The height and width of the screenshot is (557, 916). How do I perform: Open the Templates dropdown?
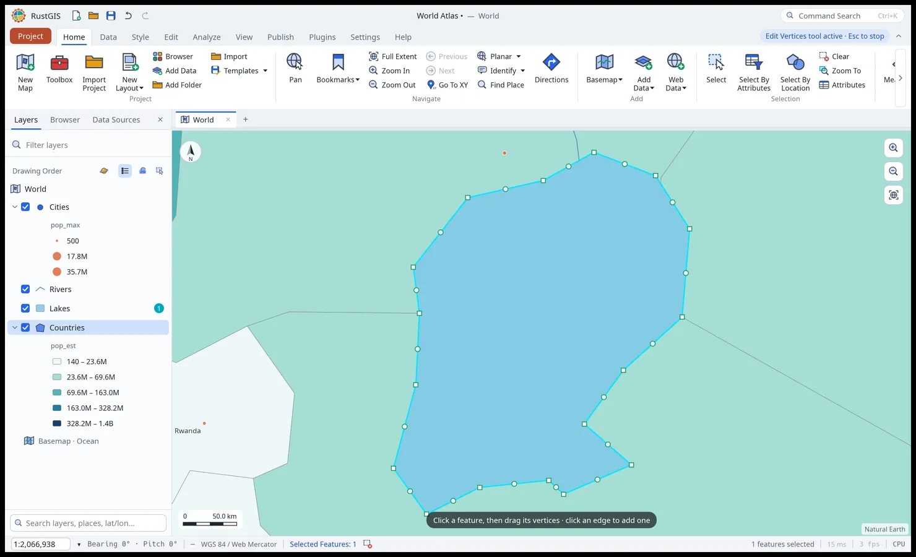click(239, 71)
